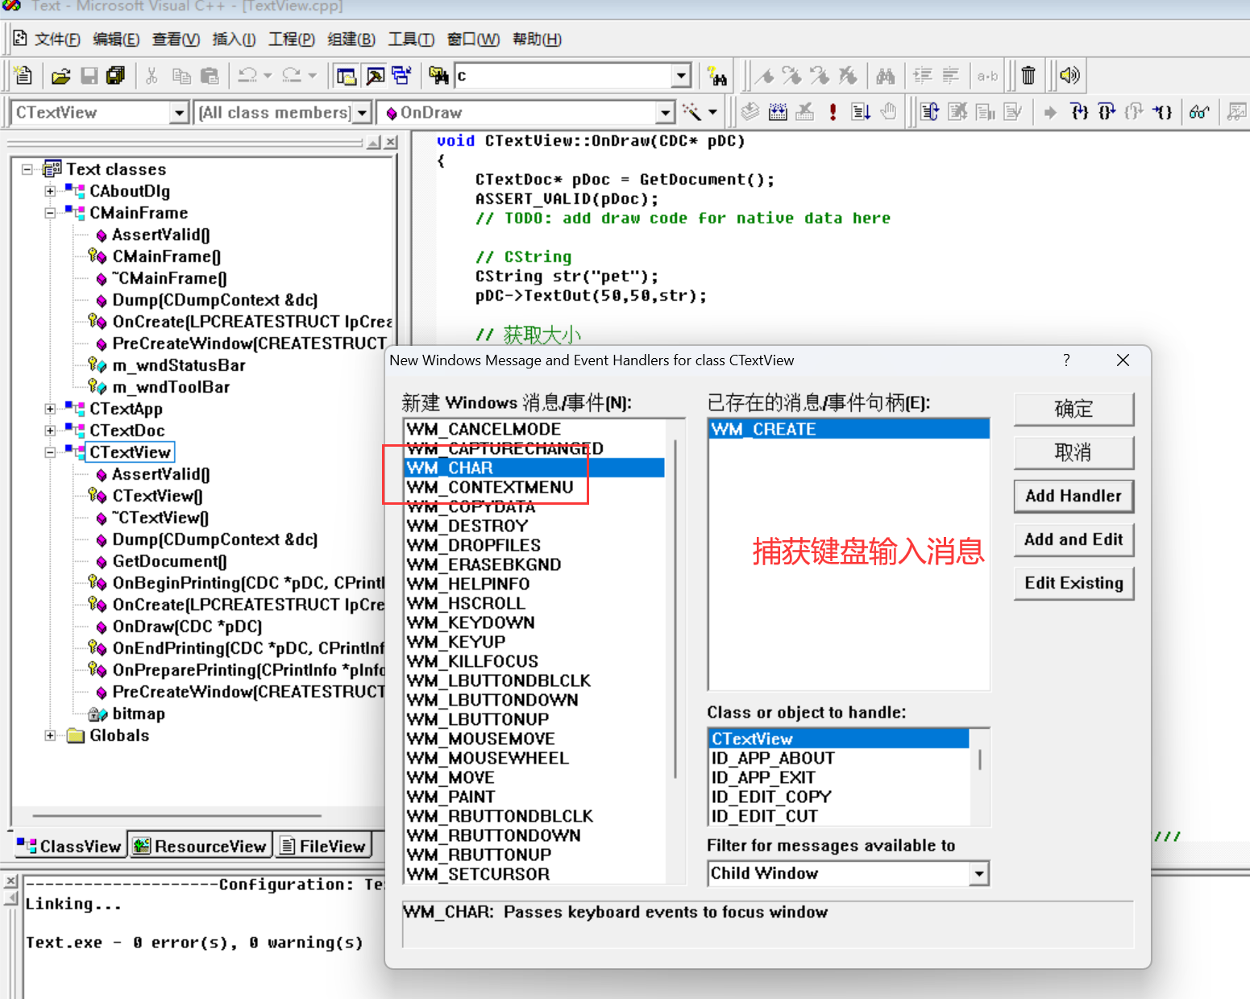Click the Step Into braces icon
Viewport: 1250px width, 999px height.
coord(1079,112)
